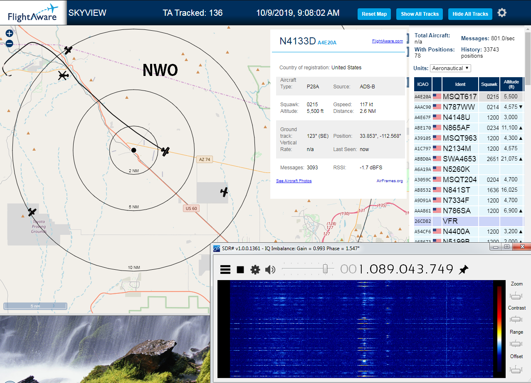The height and width of the screenshot is (383, 531).
Task: Click the receiver center dot on map
Action: click(133, 150)
